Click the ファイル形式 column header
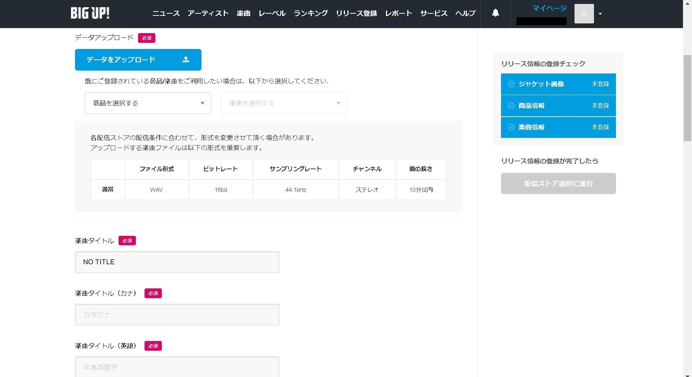The image size is (692, 377). click(156, 169)
